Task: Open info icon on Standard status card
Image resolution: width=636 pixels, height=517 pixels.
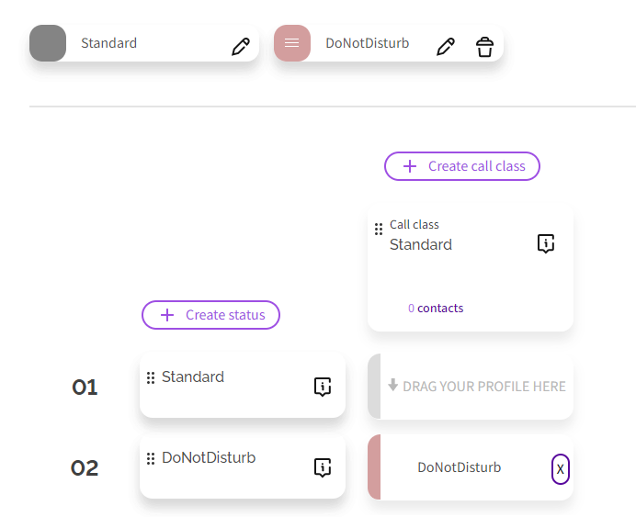Action: click(322, 387)
